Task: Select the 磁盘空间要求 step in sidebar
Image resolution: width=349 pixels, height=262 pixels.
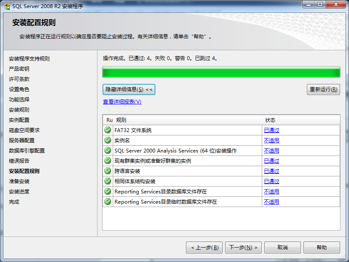Action: [x=24, y=130]
